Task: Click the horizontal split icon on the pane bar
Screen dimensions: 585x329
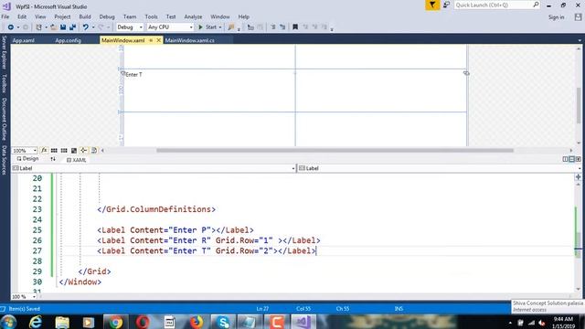Action: click(x=571, y=159)
